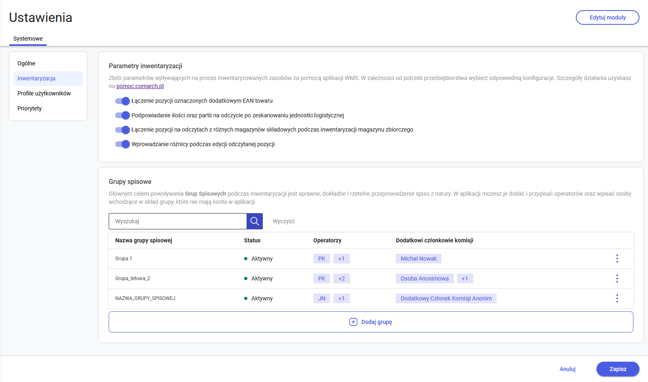Show +1 additional members for Grupa_tetowa_2
Image resolution: width=648 pixels, height=382 pixels.
[465, 278]
